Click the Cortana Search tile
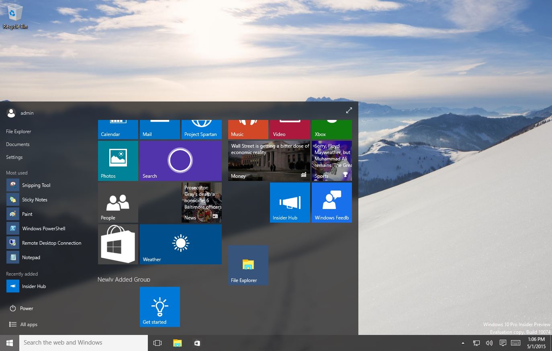 pyautogui.click(x=180, y=161)
